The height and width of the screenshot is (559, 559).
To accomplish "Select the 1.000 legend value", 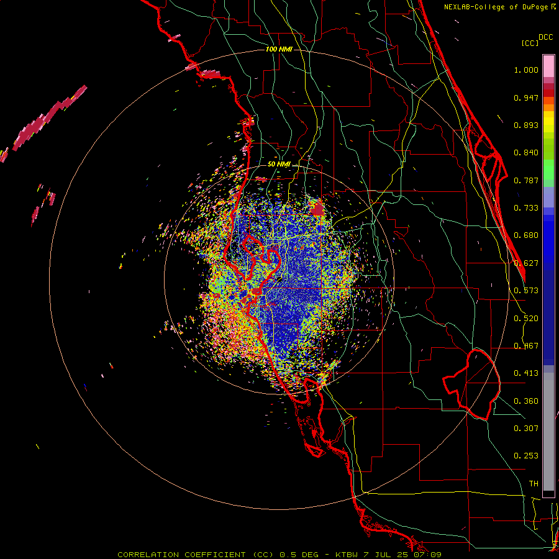I will pyautogui.click(x=526, y=70).
